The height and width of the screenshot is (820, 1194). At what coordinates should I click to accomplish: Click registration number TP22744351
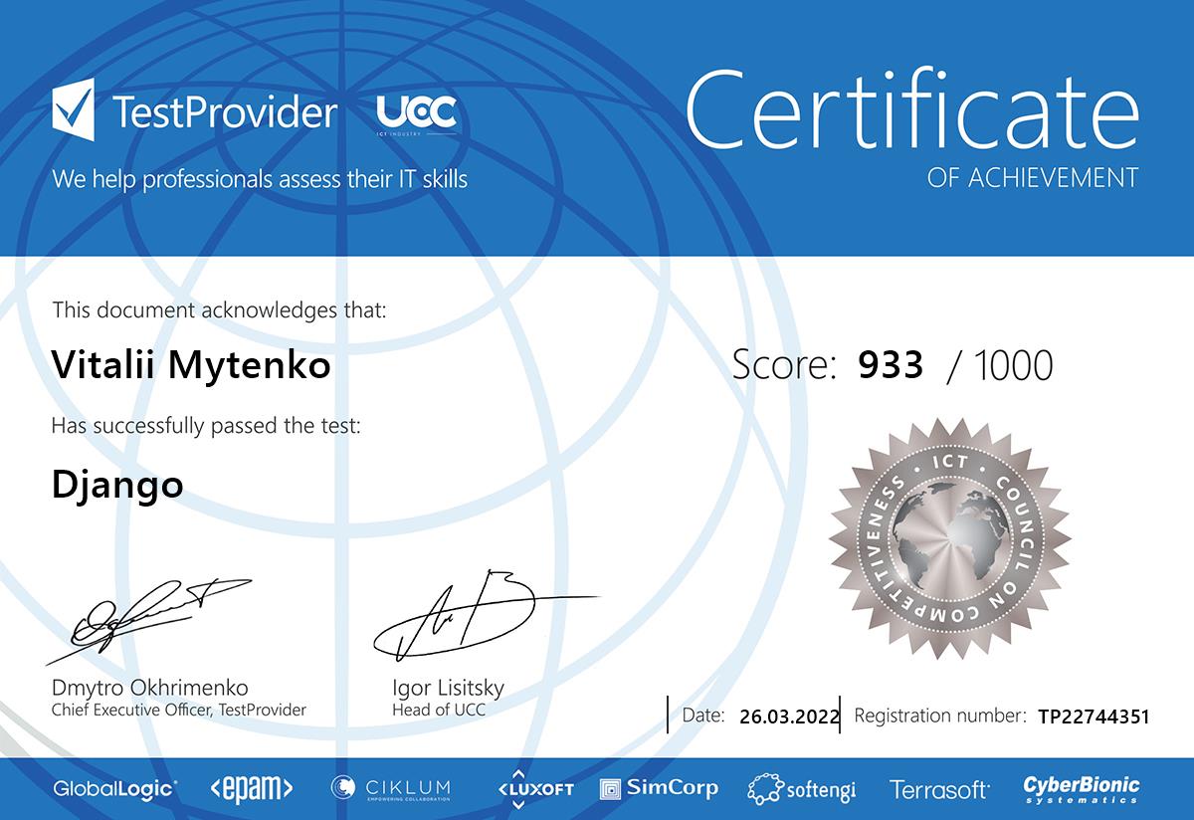click(x=1093, y=717)
